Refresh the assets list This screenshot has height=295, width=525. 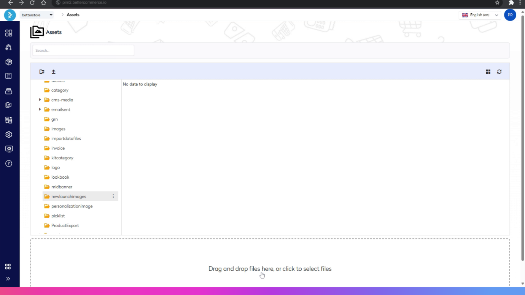click(x=499, y=72)
